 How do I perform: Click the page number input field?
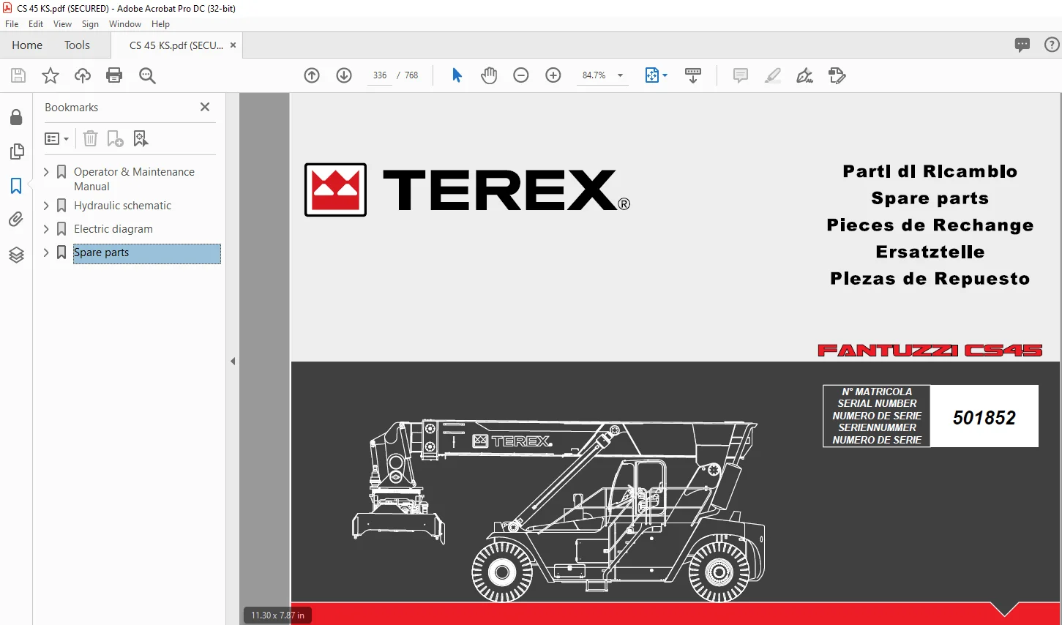point(380,75)
